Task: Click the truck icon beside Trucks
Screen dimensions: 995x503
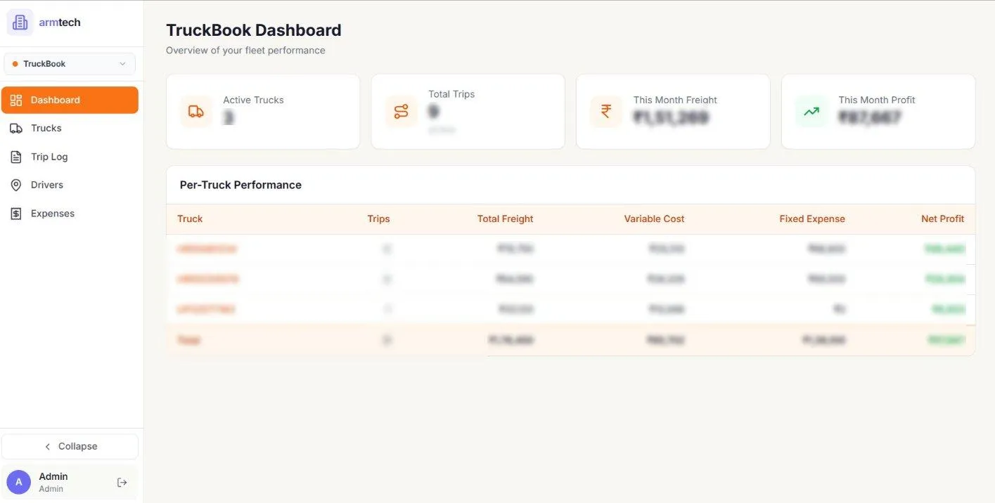Action: [16, 128]
